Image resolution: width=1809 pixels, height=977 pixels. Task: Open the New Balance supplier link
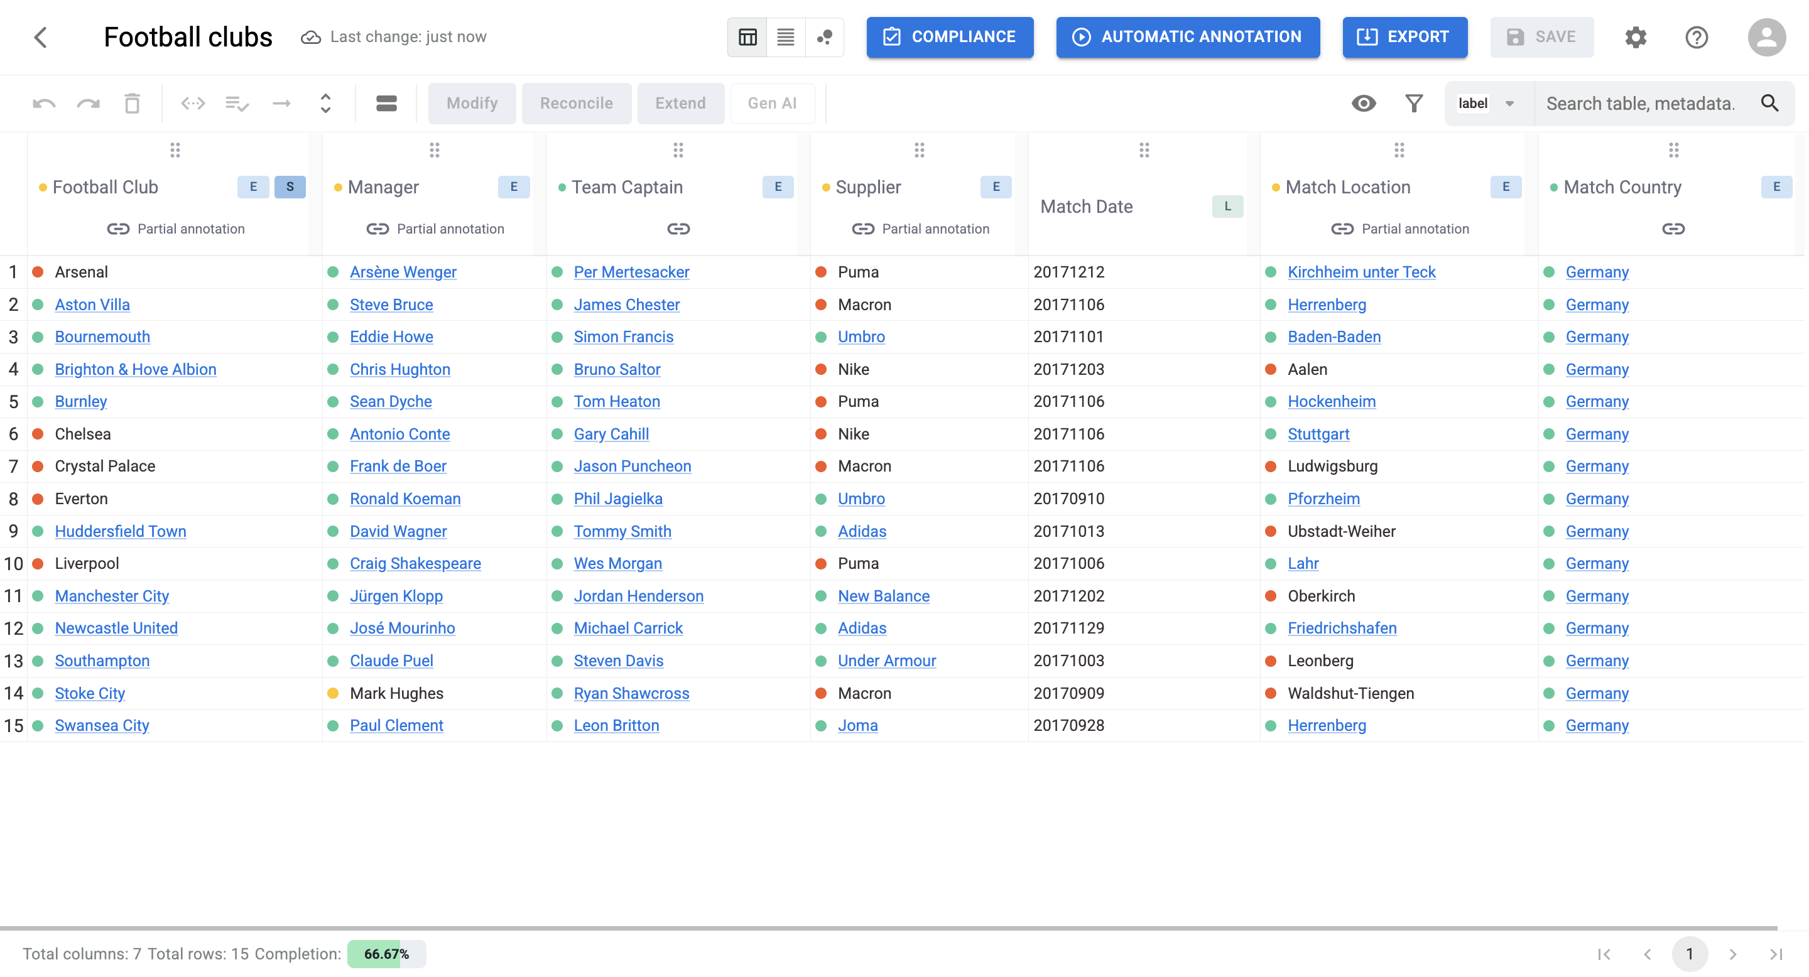pyautogui.click(x=883, y=596)
